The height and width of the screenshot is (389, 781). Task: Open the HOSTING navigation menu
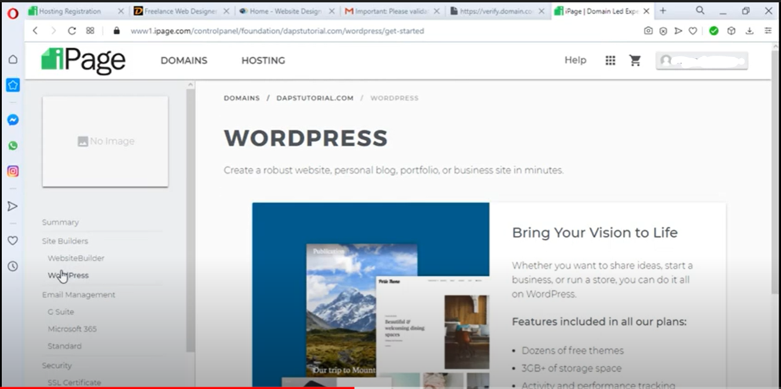point(263,60)
